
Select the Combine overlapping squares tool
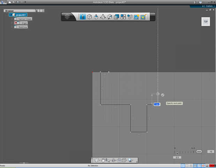(x=116, y=17)
